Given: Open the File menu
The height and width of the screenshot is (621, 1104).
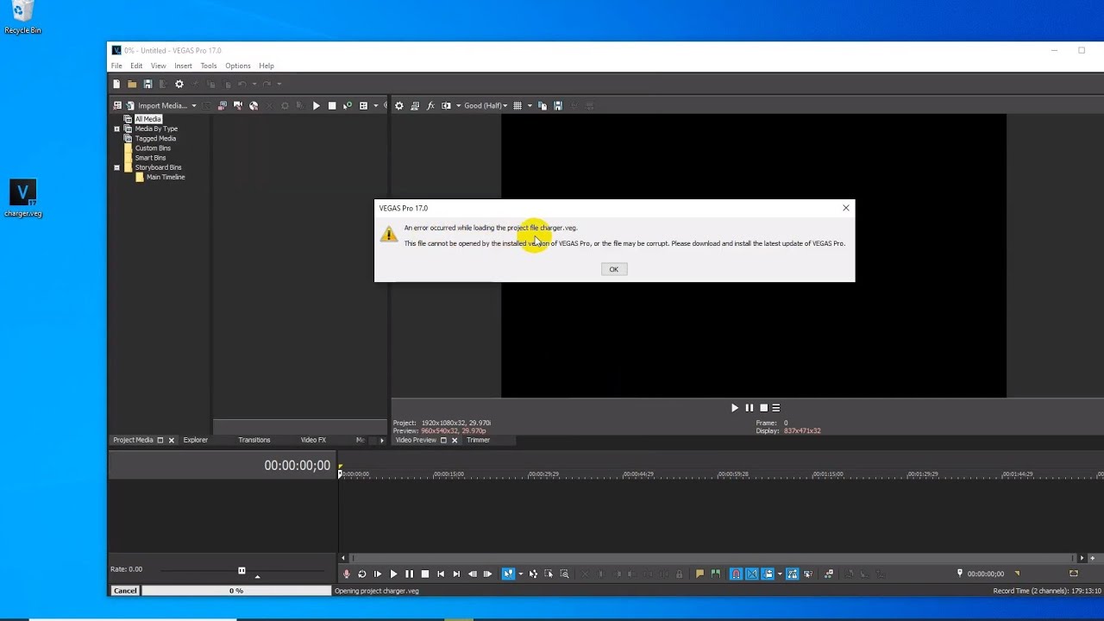Looking at the screenshot, I should [116, 66].
